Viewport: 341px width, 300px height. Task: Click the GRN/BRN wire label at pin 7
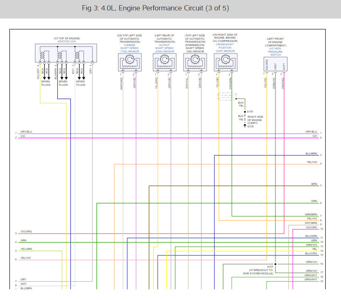click(x=311, y=214)
